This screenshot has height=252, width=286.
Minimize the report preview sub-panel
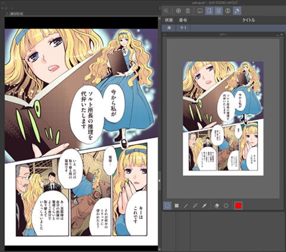[x=278, y=35]
